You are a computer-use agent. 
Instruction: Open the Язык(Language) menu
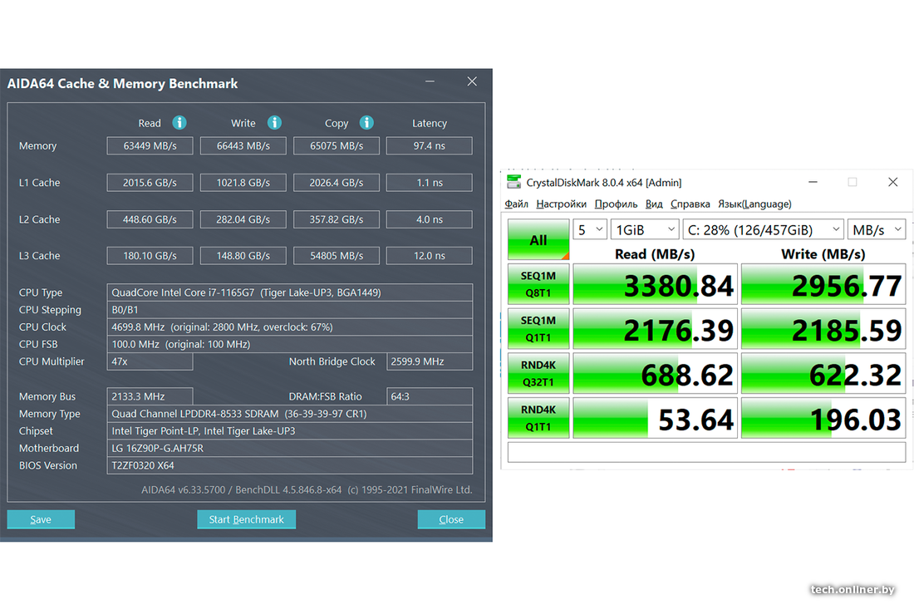click(x=754, y=204)
